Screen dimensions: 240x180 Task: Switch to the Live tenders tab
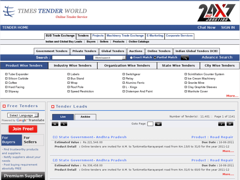(63, 117)
